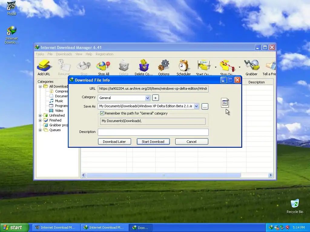Click the horizontal scrollbar thumb in download list
The width and height of the screenshot is (310, 232).
click(163, 175)
